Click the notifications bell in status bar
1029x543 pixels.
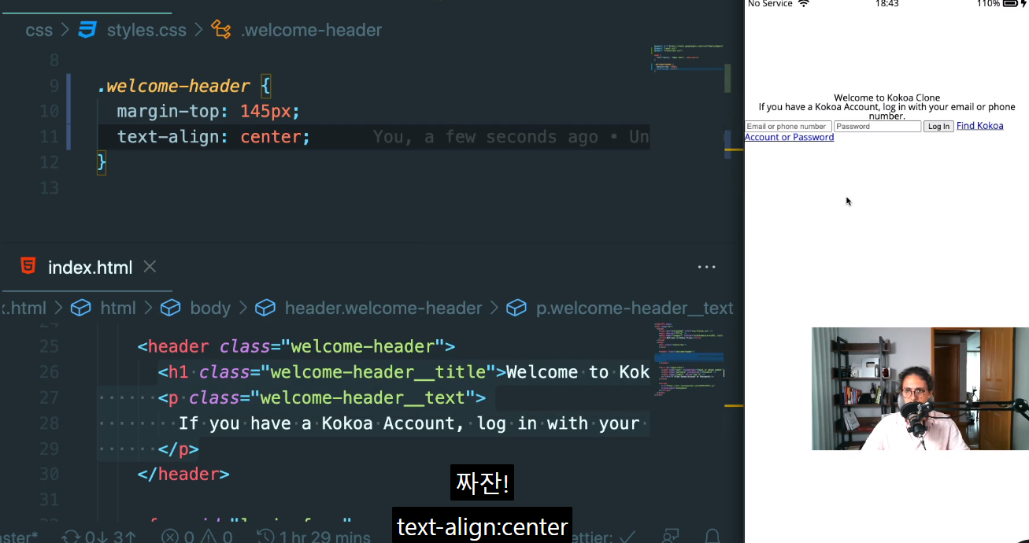point(712,537)
